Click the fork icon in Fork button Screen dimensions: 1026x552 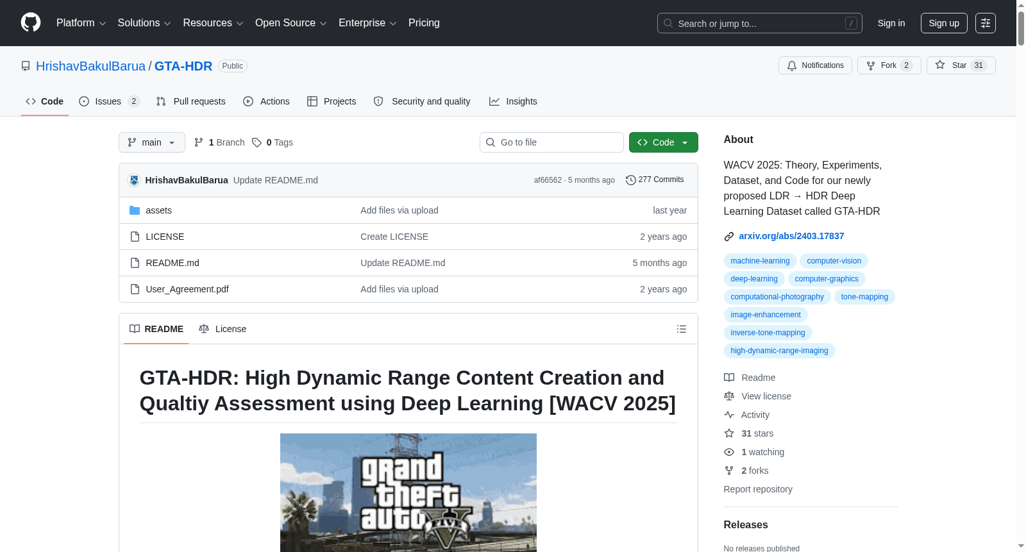(x=871, y=65)
